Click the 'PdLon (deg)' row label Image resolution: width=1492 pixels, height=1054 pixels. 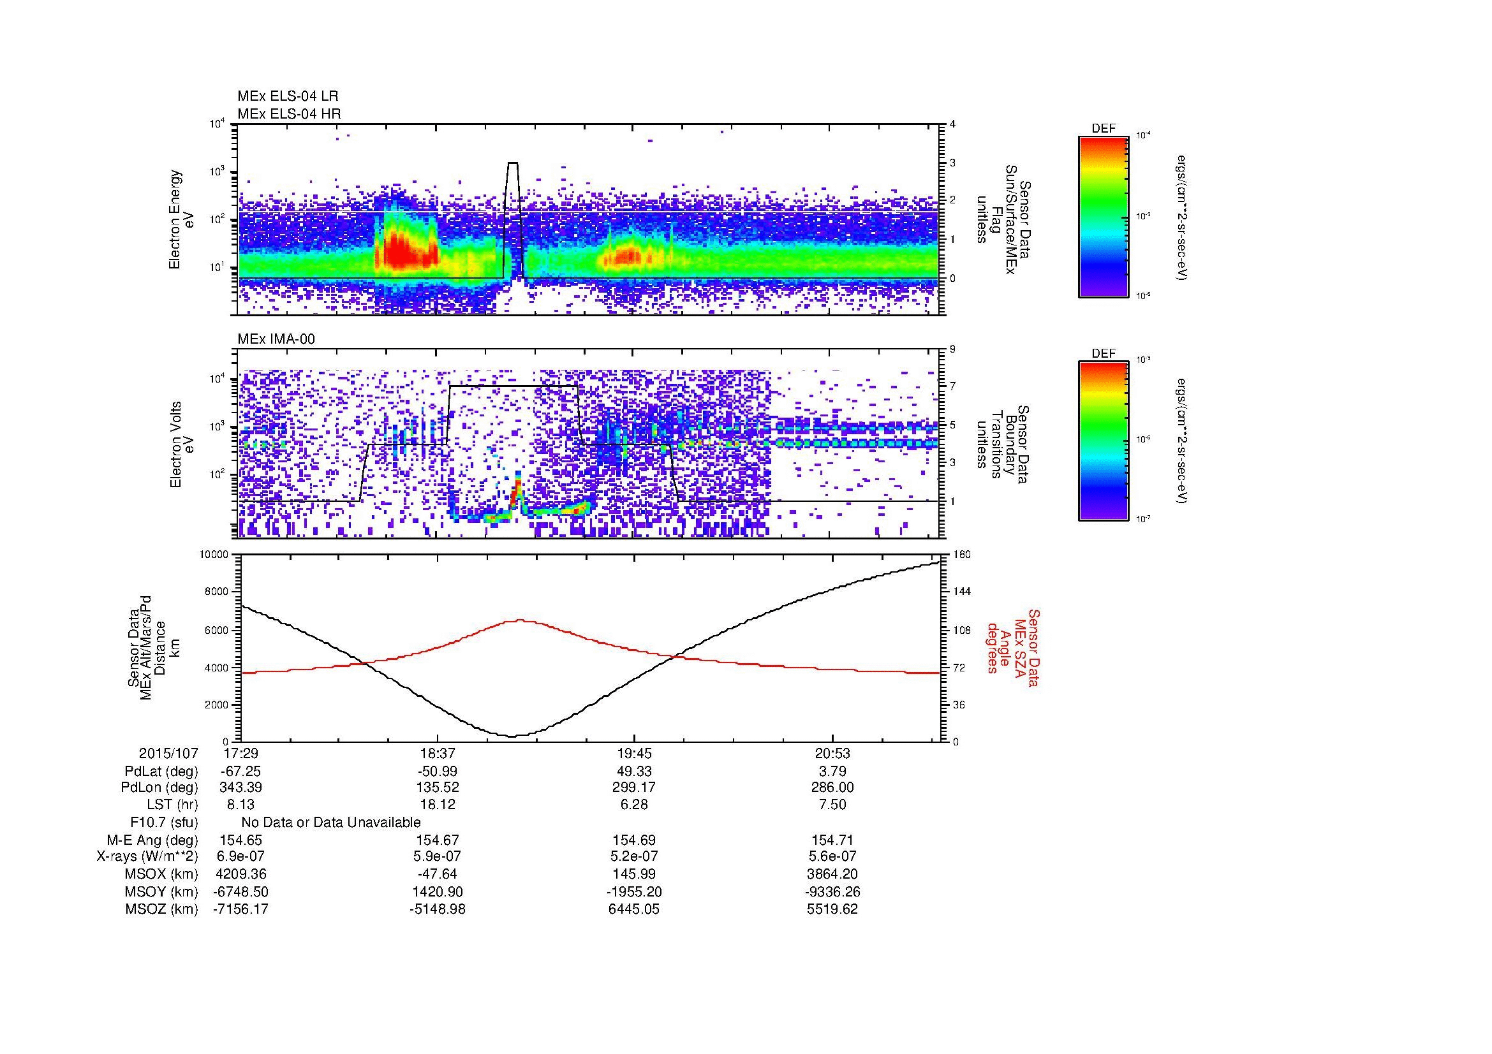160,787
